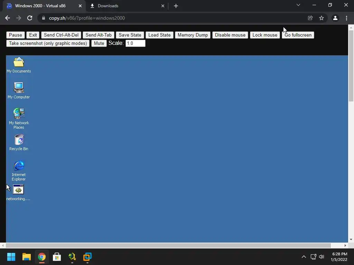This screenshot has height=265, width=354.
Task: Click the VirtualBox-style icon in taskbar
Action: [87, 257]
